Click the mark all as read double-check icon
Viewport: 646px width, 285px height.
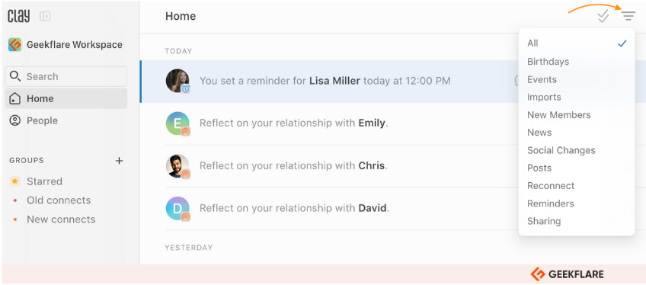pos(603,17)
